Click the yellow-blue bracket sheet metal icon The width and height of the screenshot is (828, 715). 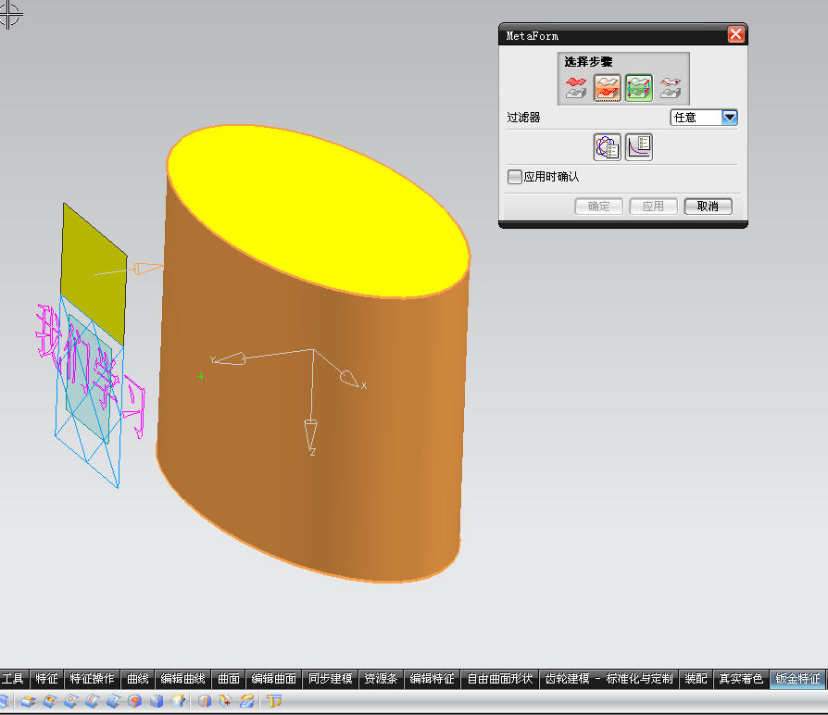[x=178, y=701]
